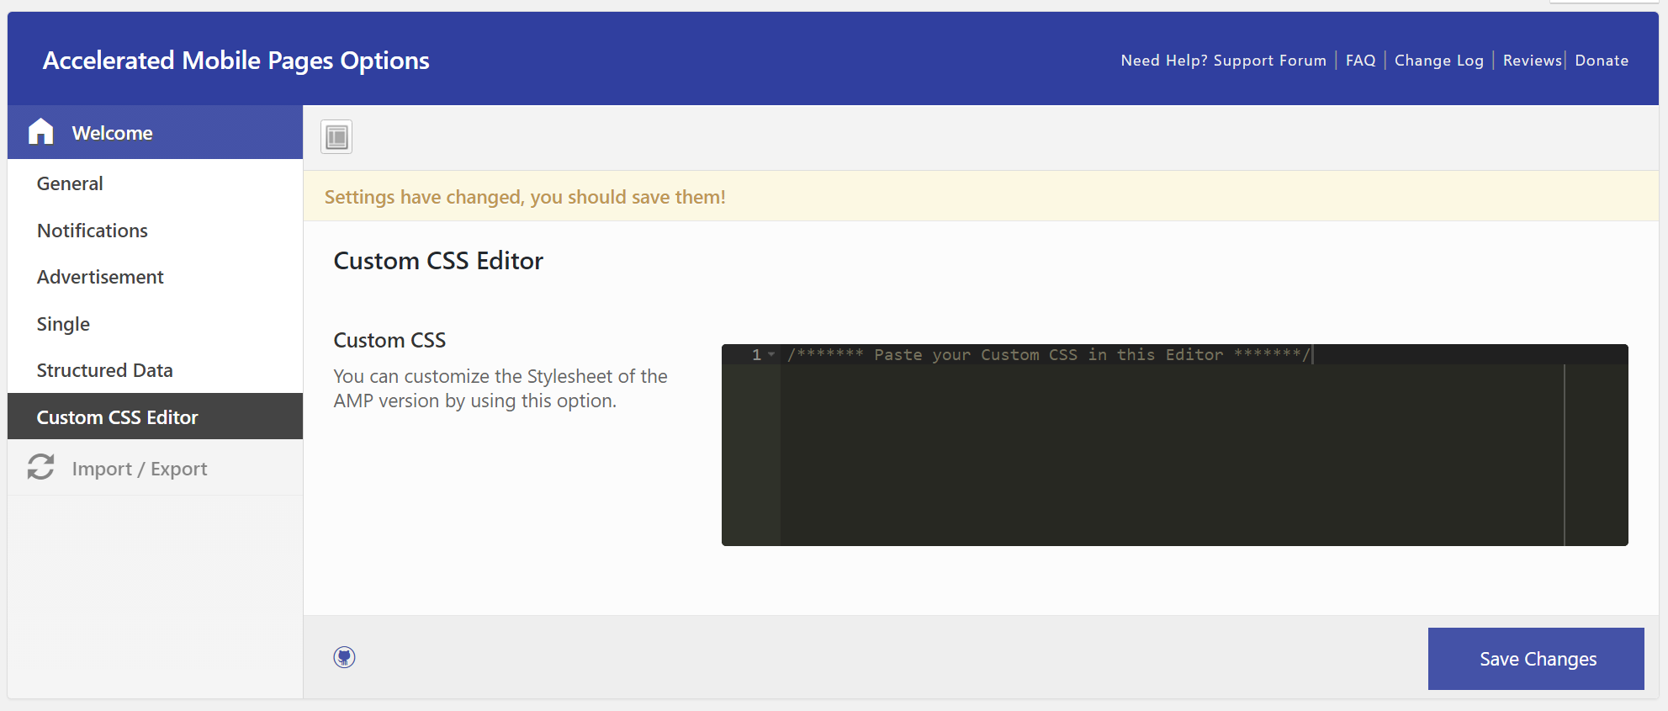Open the Need Help? Support Forum link
This screenshot has width=1668, height=711.
(1223, 61)
